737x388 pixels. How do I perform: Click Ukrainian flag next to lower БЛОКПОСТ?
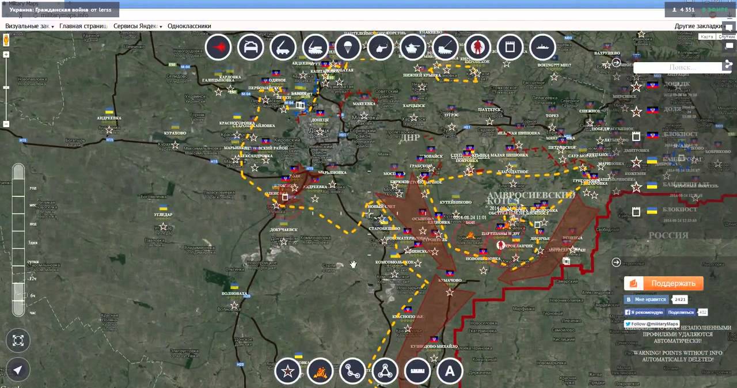click(x=652, y=211)
